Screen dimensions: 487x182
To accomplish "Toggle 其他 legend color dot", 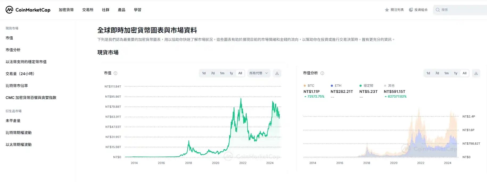I will pyautogui.click(x=385, y=86).
